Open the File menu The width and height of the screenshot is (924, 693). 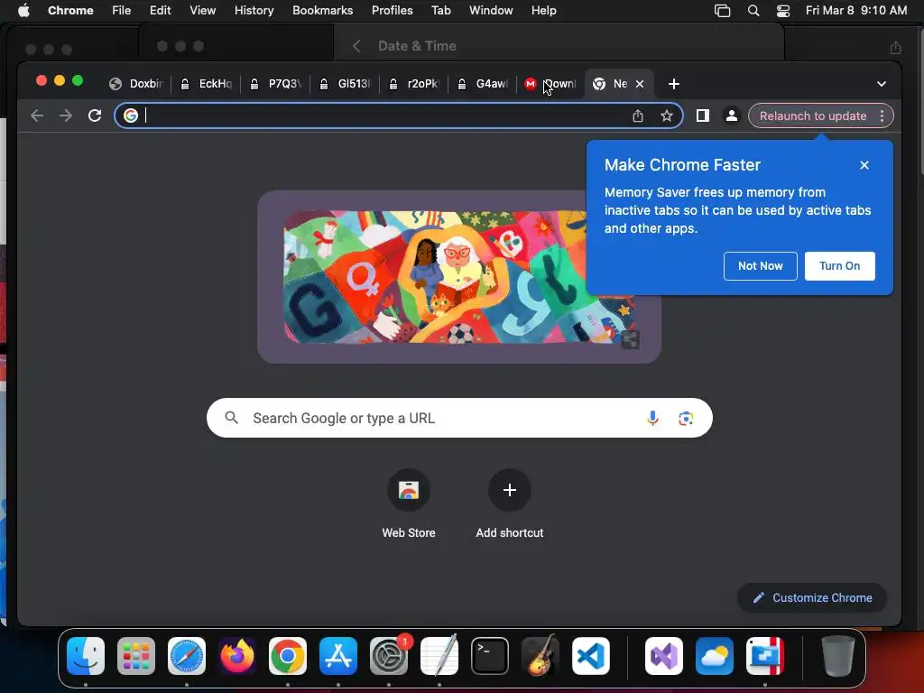tap(122, 10)
